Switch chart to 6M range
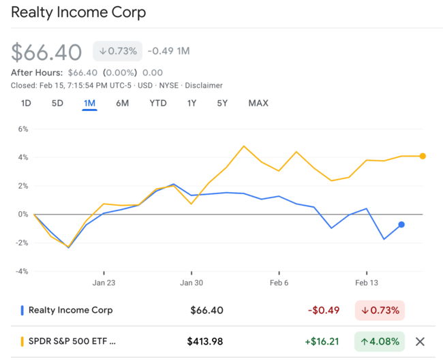This screenshot has height=361, width=443. click(122, 103)
